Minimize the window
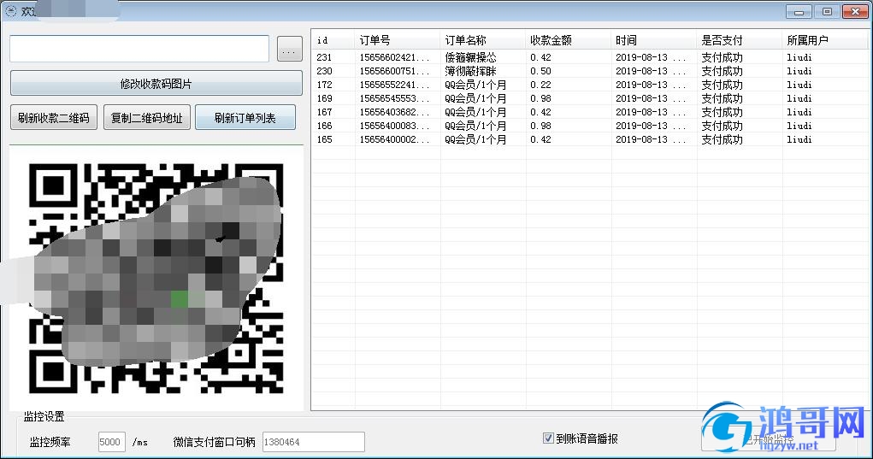This screenshot has height=459, width=873. click(x=799, y=11)
